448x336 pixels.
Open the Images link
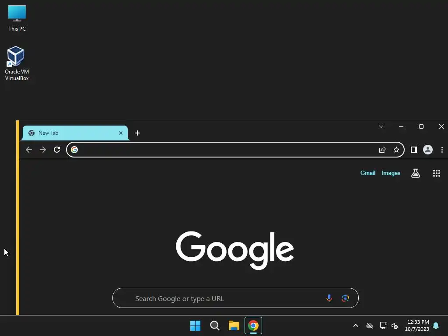tap(391, 173)
